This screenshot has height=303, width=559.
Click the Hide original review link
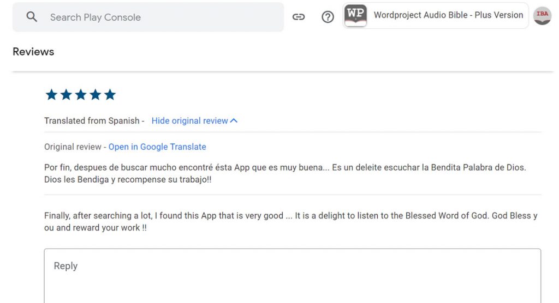click(x=189, y=121)
